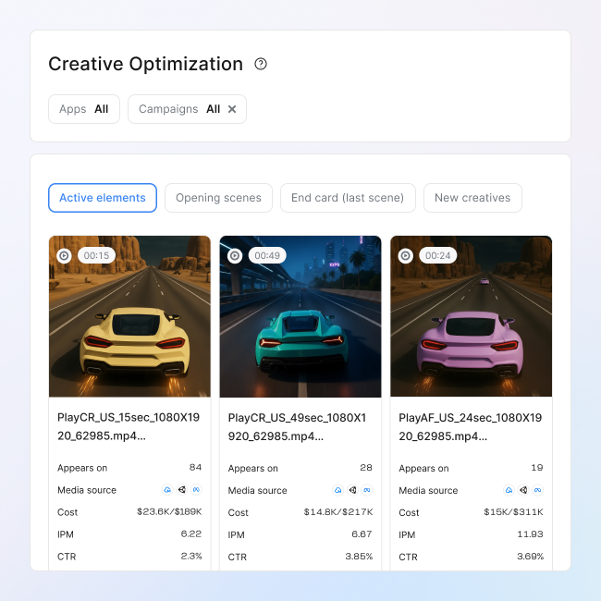This screenshot has height=601, width=601.
Task: Switch to Active elements tab
Action: point(103,198)
